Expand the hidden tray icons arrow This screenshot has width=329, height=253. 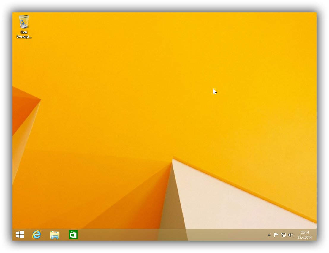point(269,235)
